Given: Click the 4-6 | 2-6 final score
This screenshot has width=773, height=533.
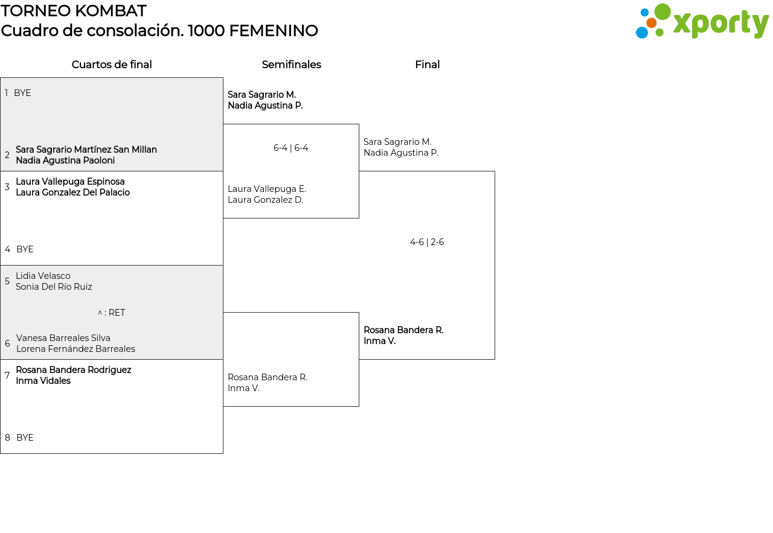Looking at the screenshot, I should coord(427,242).
